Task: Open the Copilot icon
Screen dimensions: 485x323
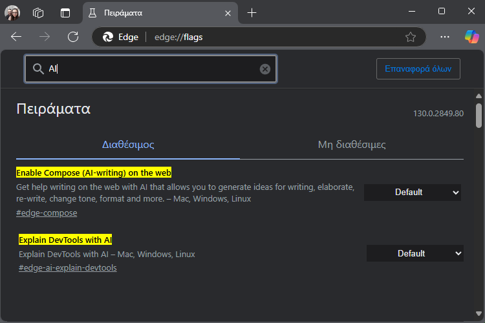Action: click(471, 37)
